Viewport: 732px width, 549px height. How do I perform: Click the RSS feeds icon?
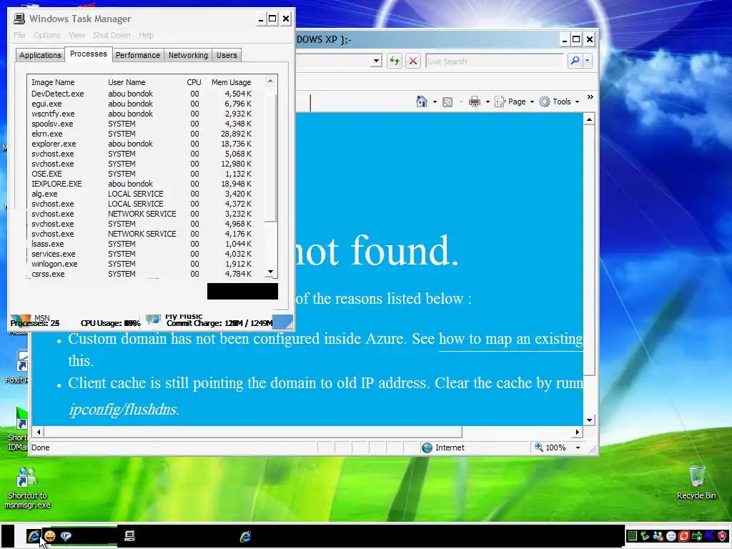(x=447, y=102)
